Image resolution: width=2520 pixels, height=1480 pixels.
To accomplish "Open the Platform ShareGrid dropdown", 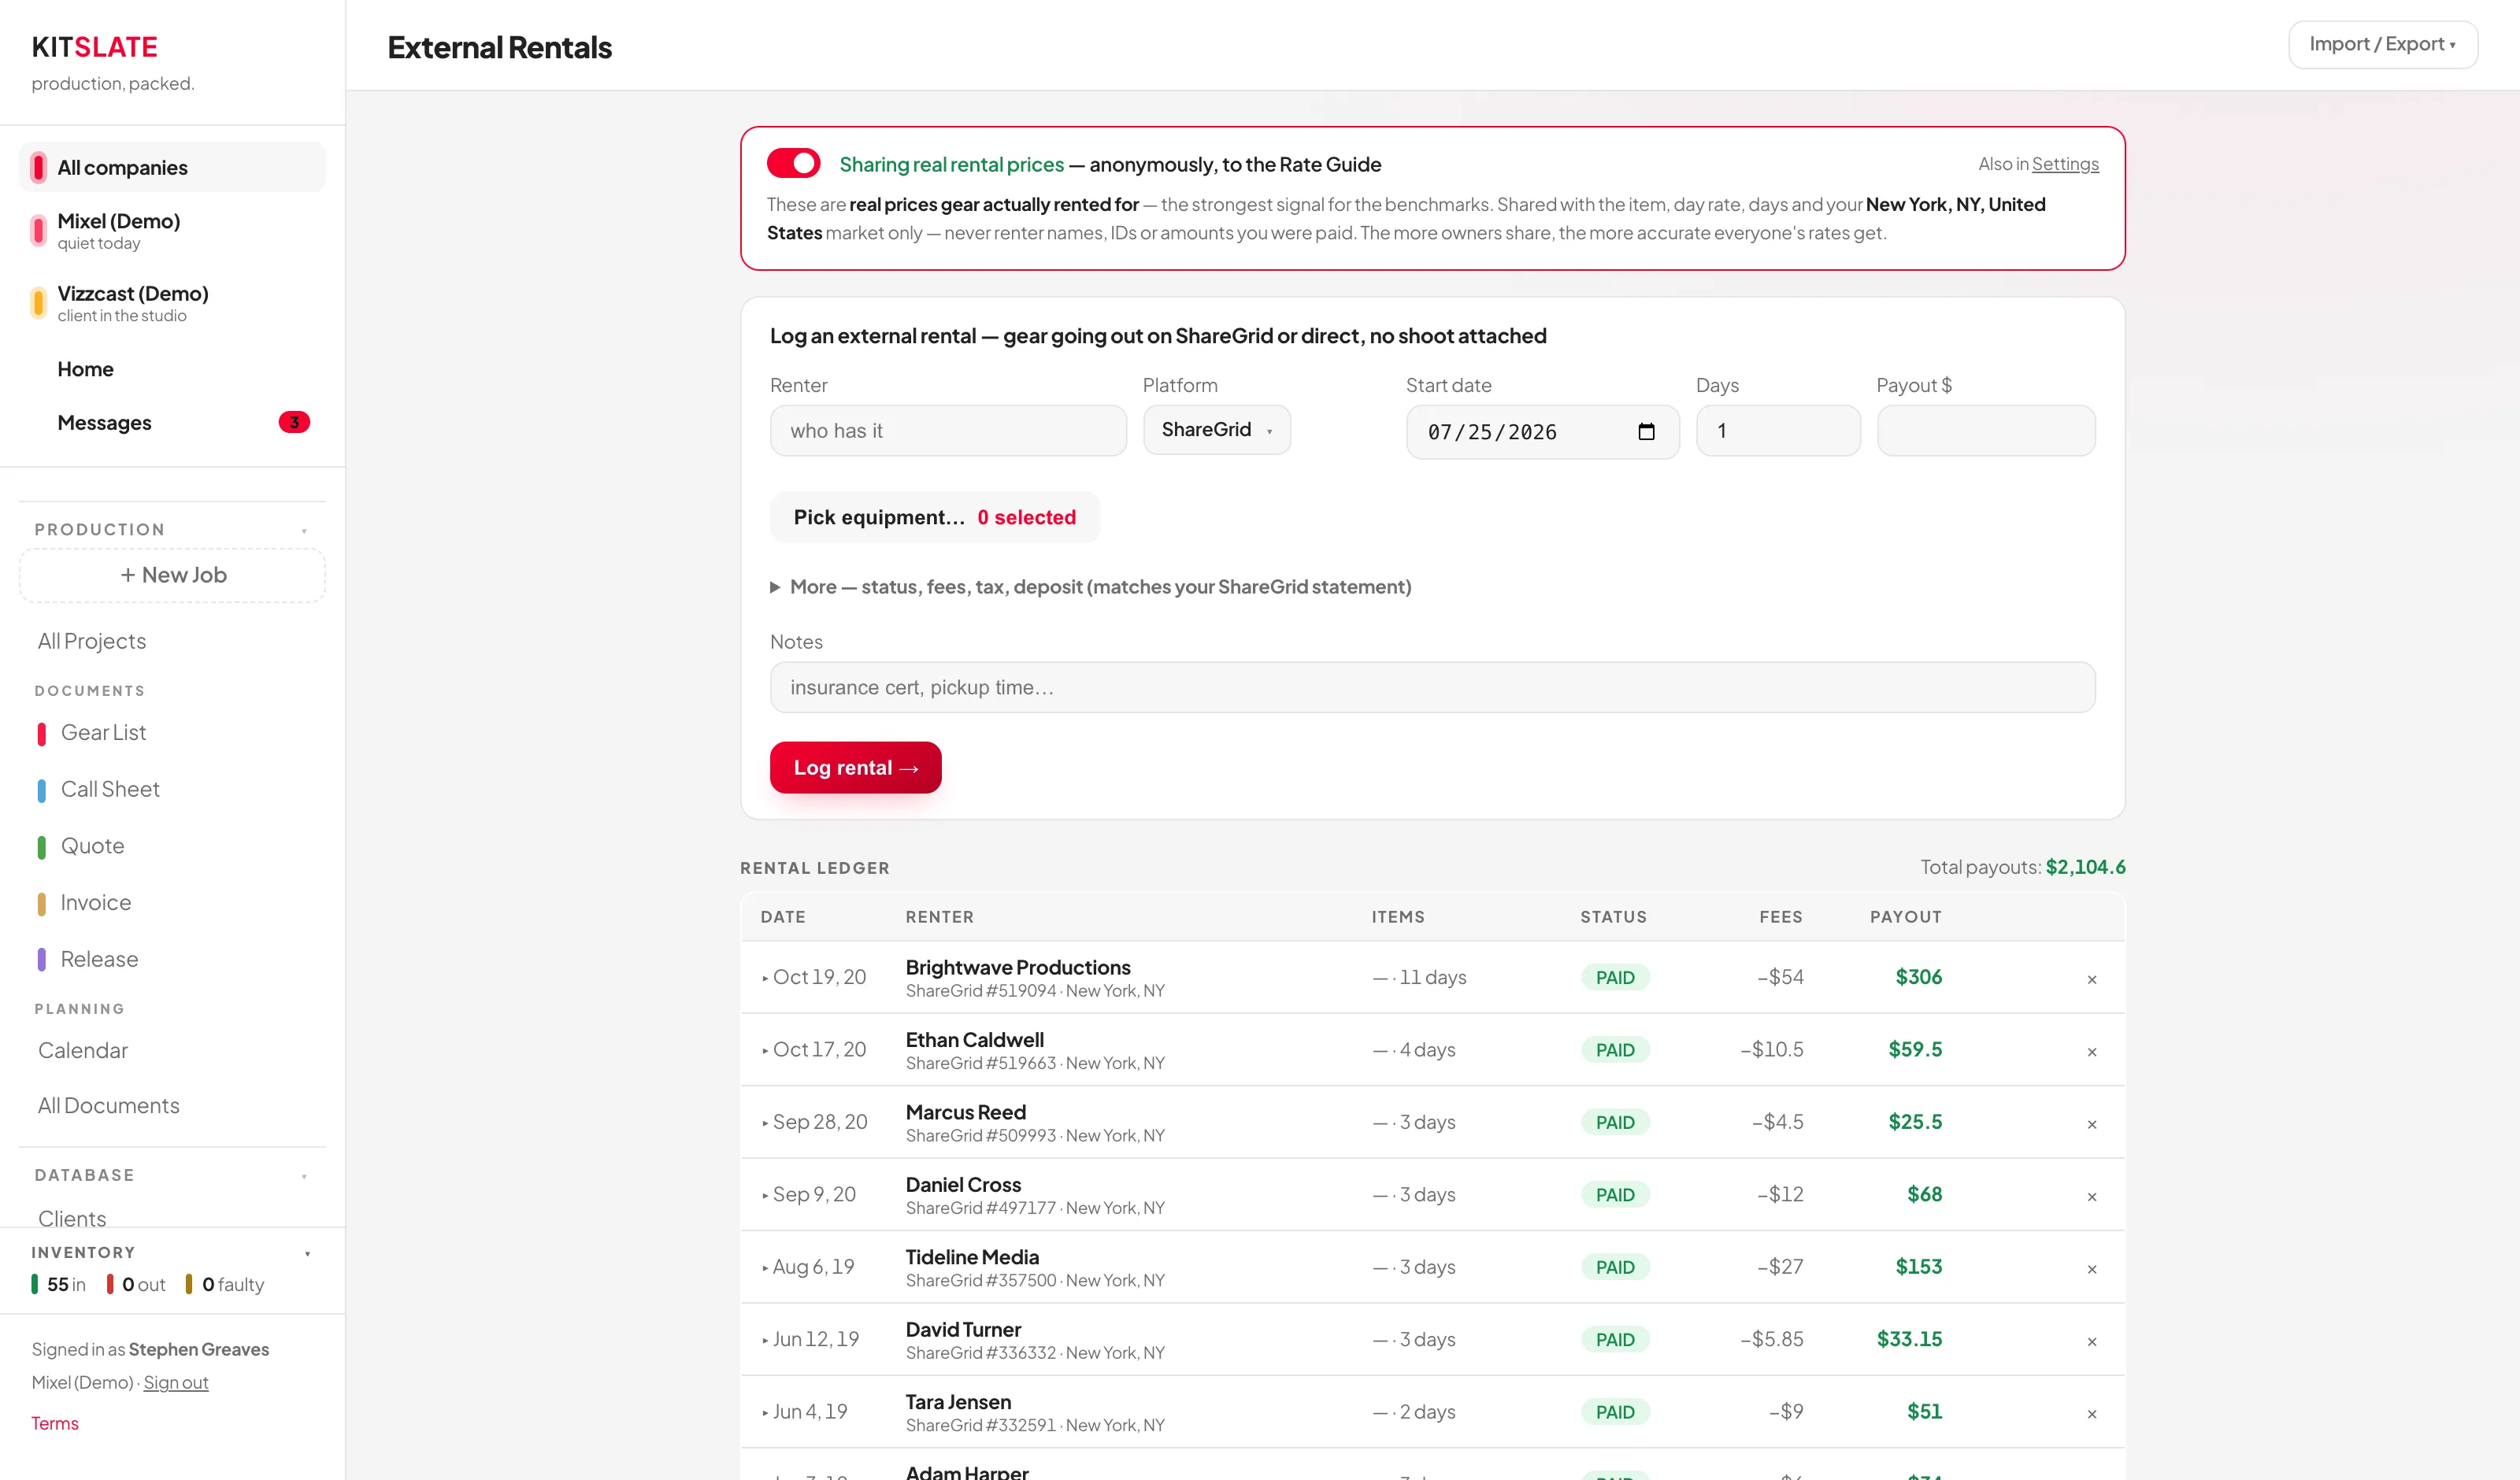I will tap(1216, 430).
